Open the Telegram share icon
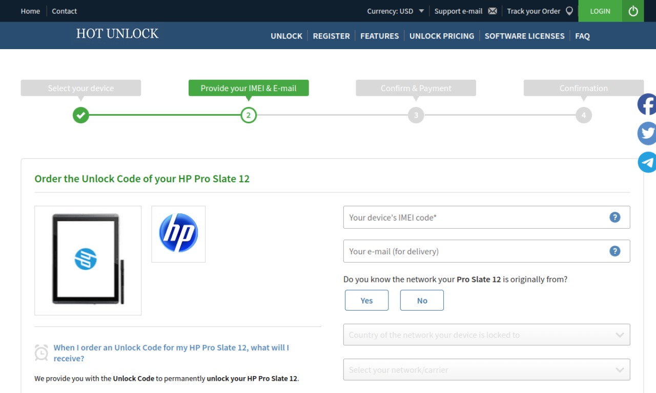656x393 pixels. click(647, 162)
